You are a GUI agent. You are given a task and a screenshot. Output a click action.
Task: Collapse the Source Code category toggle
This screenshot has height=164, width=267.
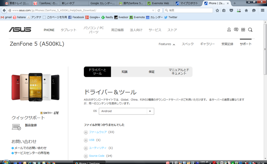[86, 156]
